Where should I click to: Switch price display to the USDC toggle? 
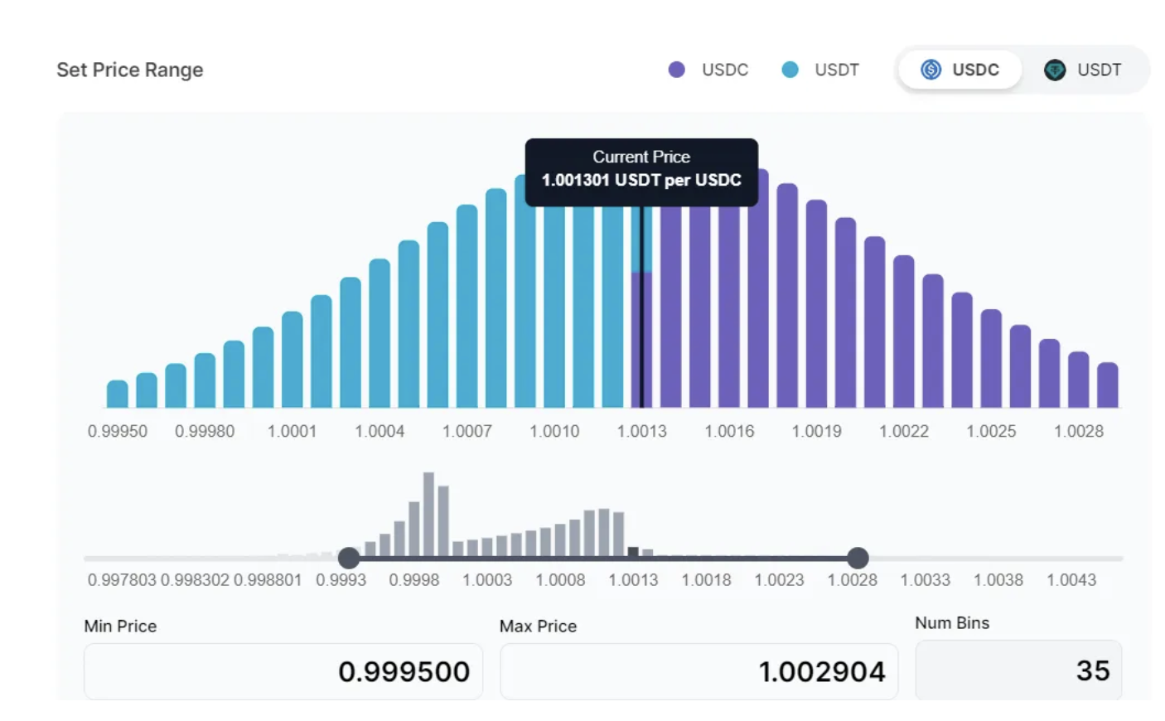pos(960,70)
